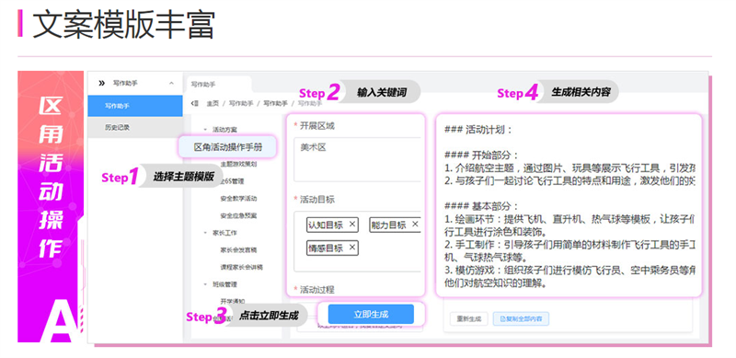Remove the 能力目标 tag

415,225
